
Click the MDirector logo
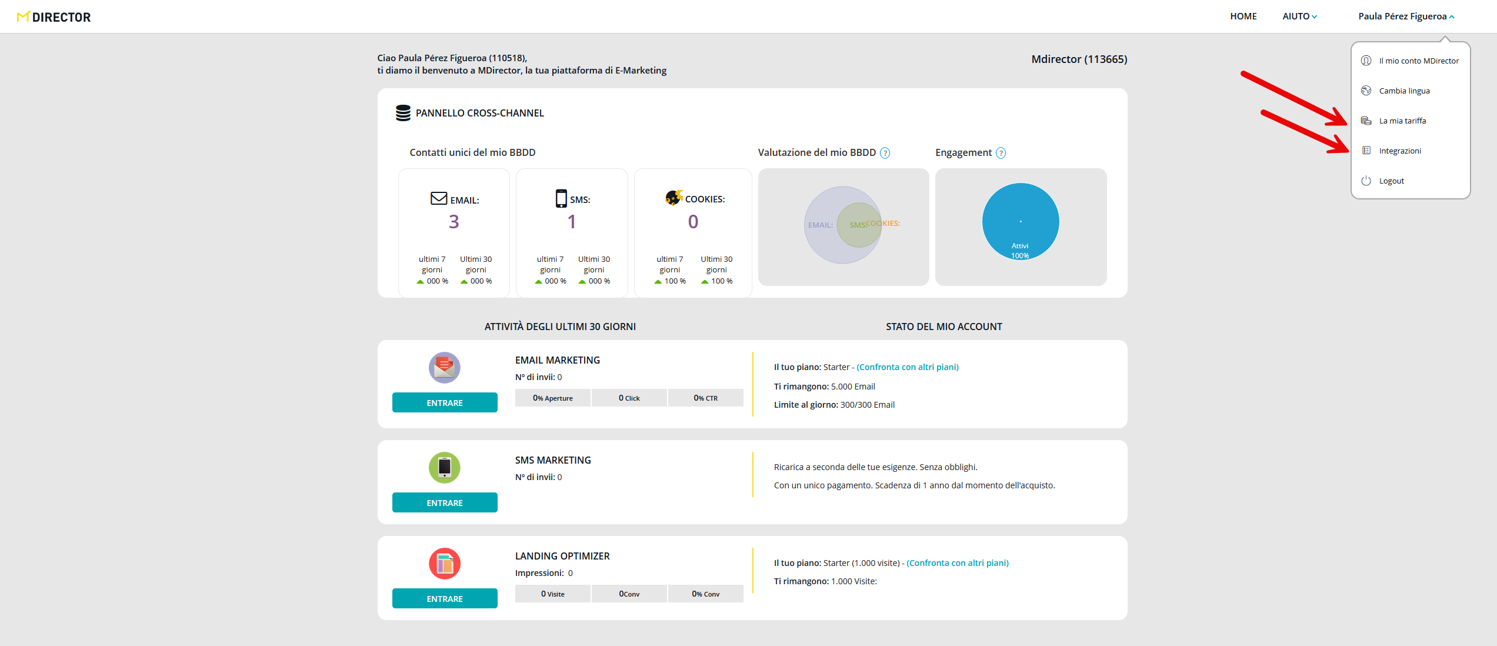[x=54, y=17]
